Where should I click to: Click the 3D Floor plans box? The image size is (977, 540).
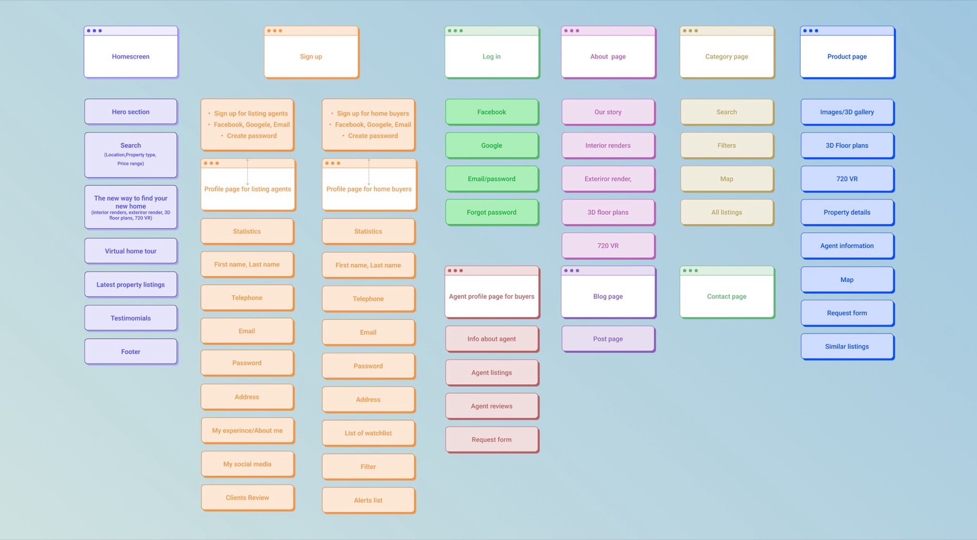[847, 145]
